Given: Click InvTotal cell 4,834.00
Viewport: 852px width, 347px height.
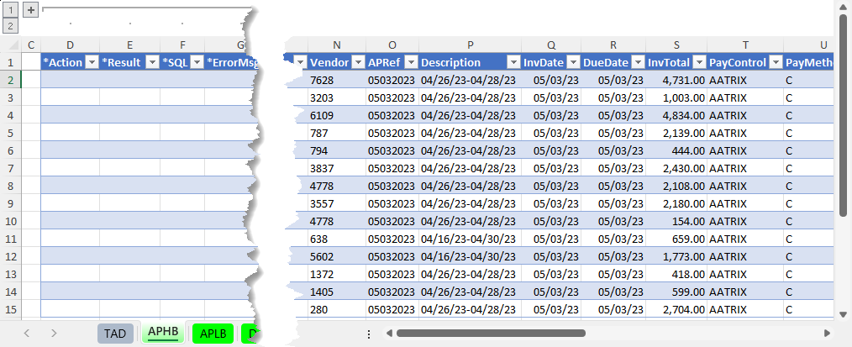Looking at the screenshot, I should [676, 115].
